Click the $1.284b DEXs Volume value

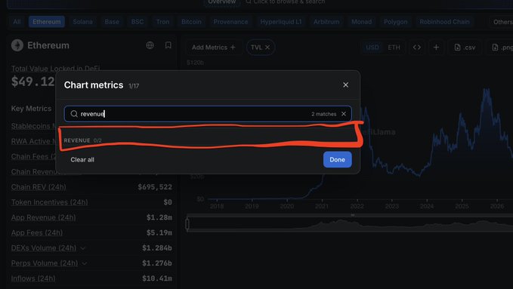[157, 248]
